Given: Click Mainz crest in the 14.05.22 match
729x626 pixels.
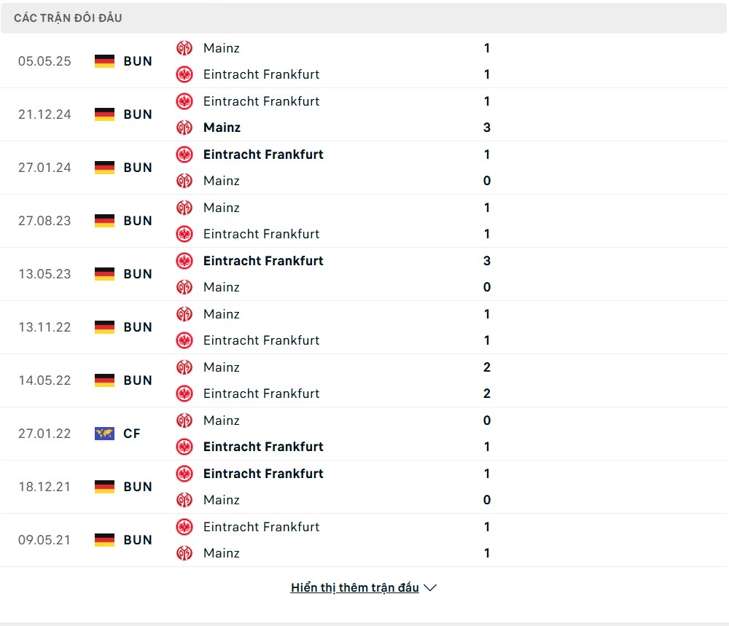Looking at the screenshot, I should click(x=184, y=367).
